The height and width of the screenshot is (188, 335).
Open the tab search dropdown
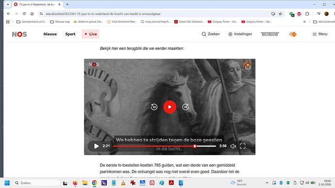point(8,4)
